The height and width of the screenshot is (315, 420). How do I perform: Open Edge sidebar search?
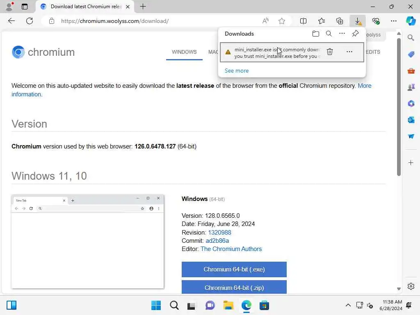(411, 38)
